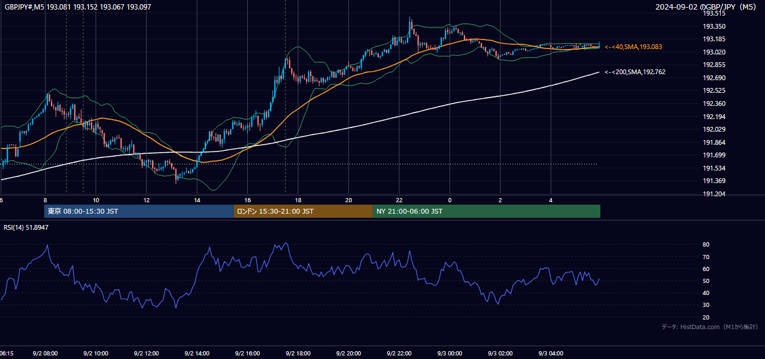Screen dimensions: 765x359
Task: Click the GBPJPY#,M5 chart title text
Action: [x=78, y=7]
